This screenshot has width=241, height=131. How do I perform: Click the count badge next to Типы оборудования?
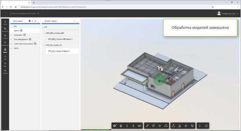30,39
